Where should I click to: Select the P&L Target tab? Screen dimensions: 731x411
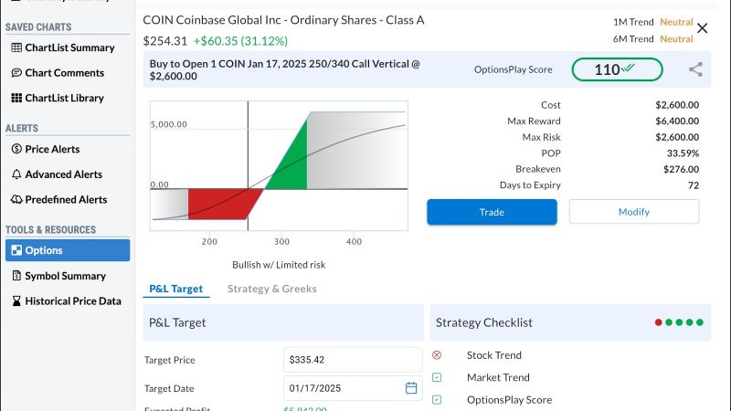tap(176, 289)
